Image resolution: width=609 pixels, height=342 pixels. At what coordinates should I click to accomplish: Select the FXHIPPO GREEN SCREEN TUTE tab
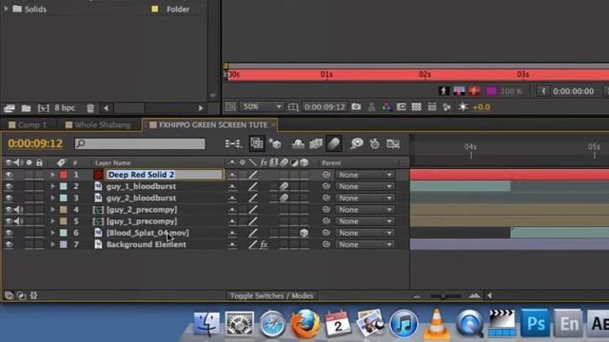tap(209, 124)
